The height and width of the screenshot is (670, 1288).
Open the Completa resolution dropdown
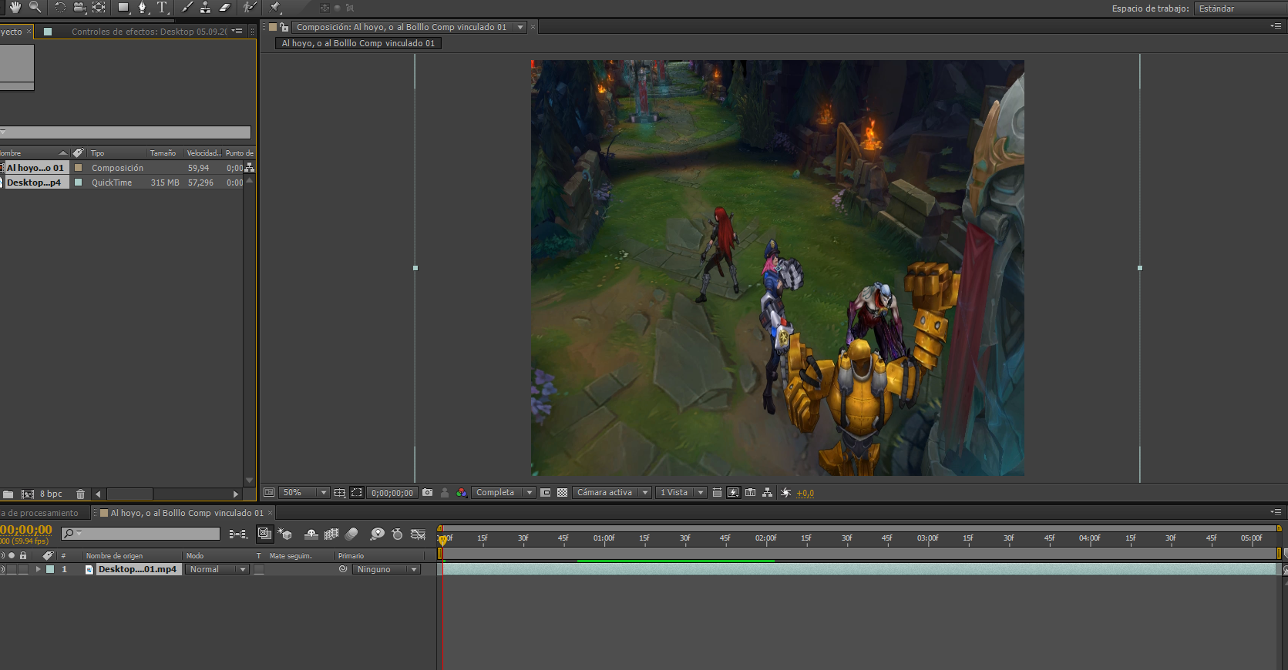click(503, 493)
